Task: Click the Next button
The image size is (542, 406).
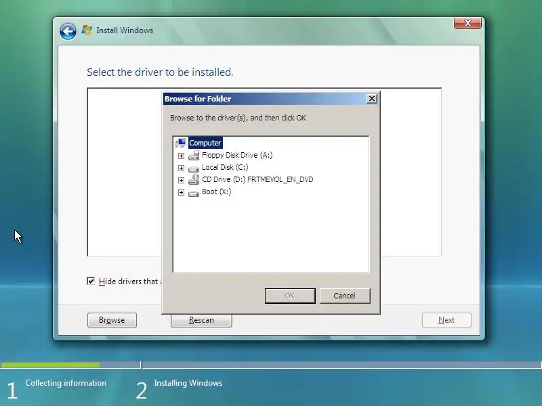Action: 446,320
